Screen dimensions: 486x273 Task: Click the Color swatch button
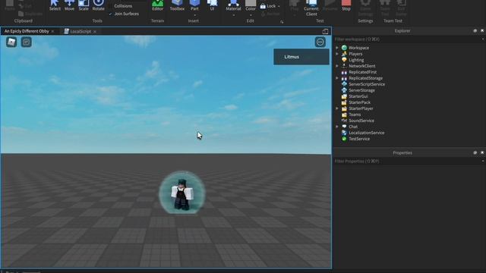(x=251, y=5)
